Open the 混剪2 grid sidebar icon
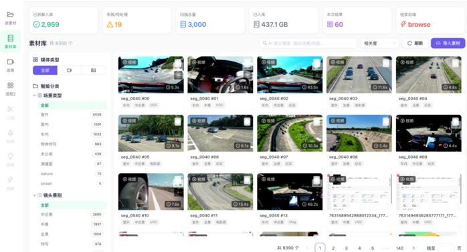 click(11, 86)
